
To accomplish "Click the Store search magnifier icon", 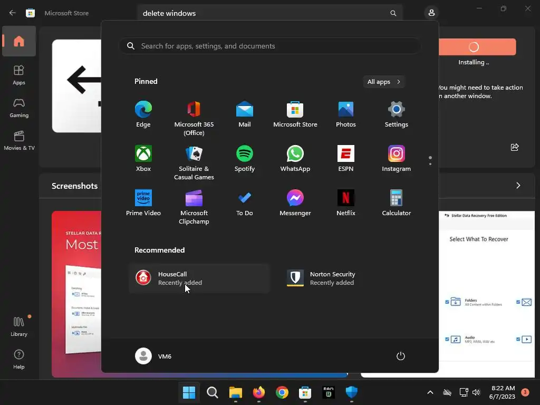I will coord(393,13).
